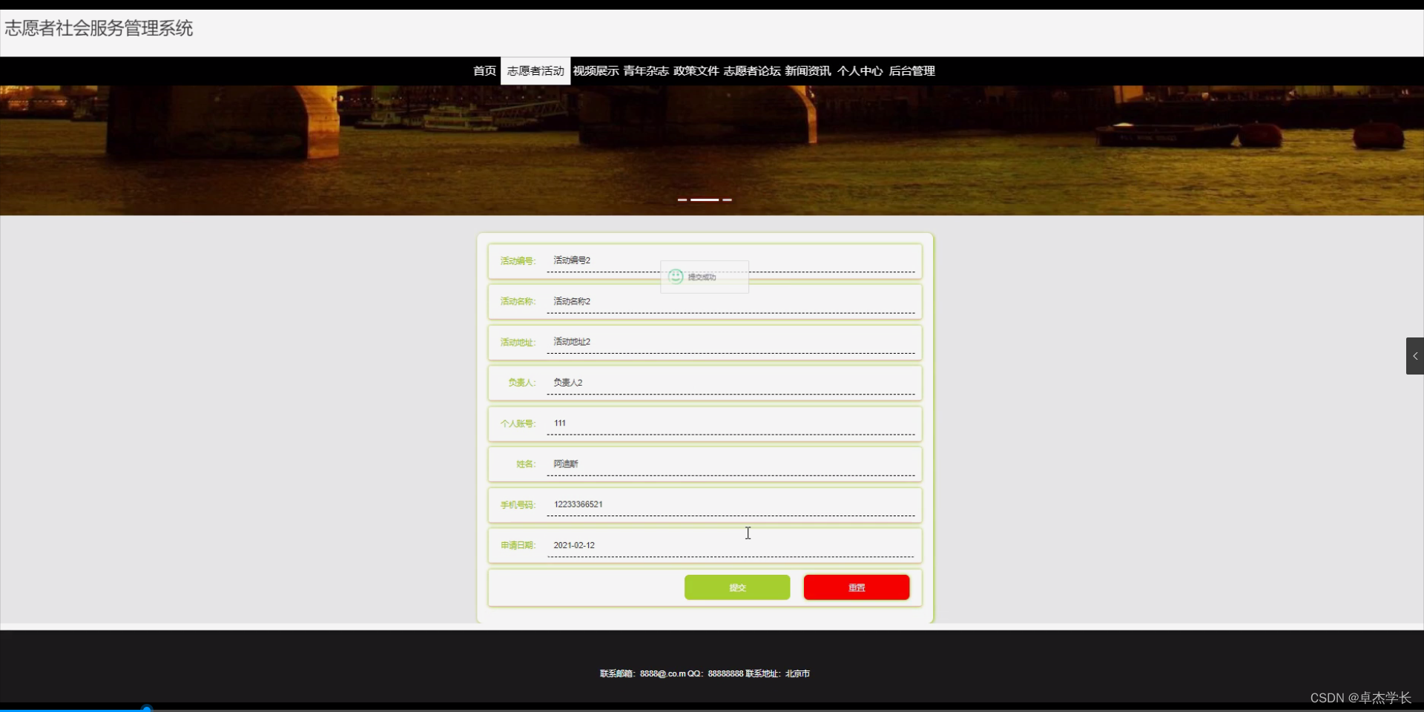Open the 志愿者论坛 section
This screenshot has width=1424, height=712.
pos(751,70)
